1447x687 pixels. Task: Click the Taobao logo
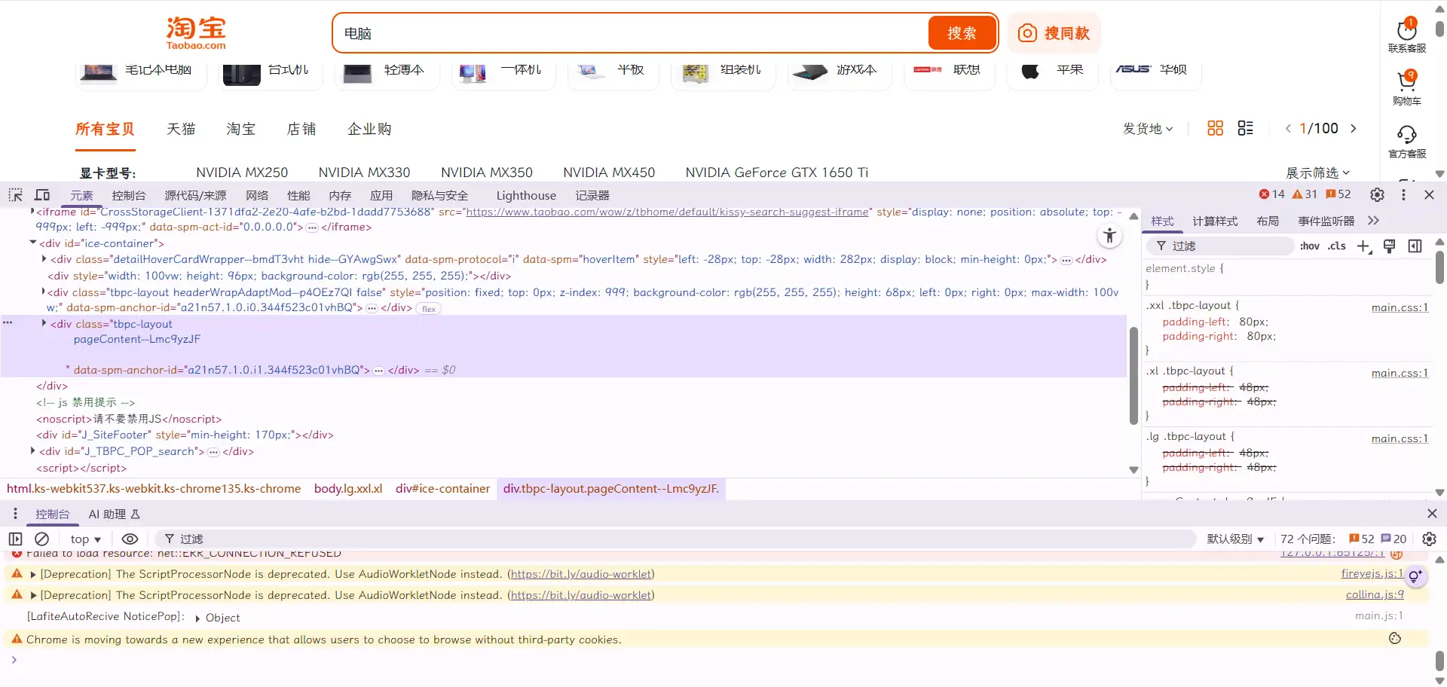coord(196,34)
